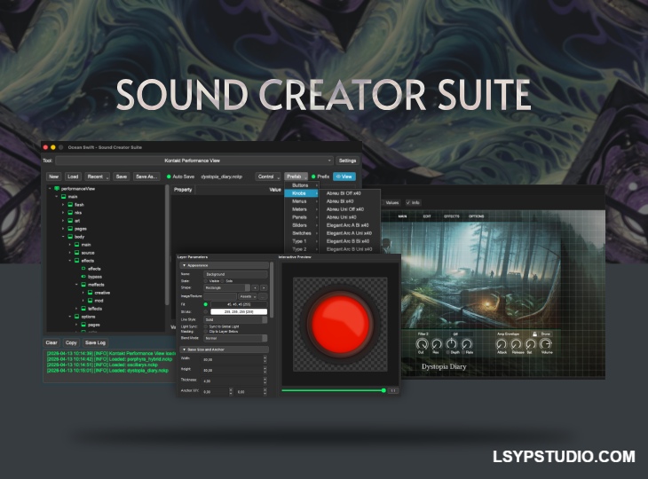Choose Elegant Arc A Bi x40 prefab
Image resolution: width=648 pixels, height=479 pixels.
point(347,225)
